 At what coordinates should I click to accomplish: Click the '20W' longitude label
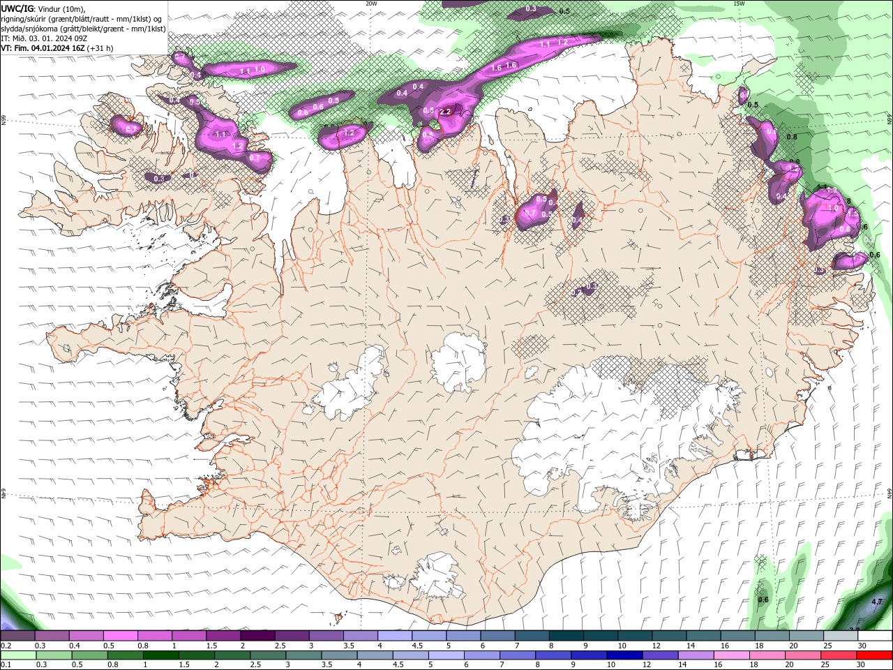(x=371, y=3)
